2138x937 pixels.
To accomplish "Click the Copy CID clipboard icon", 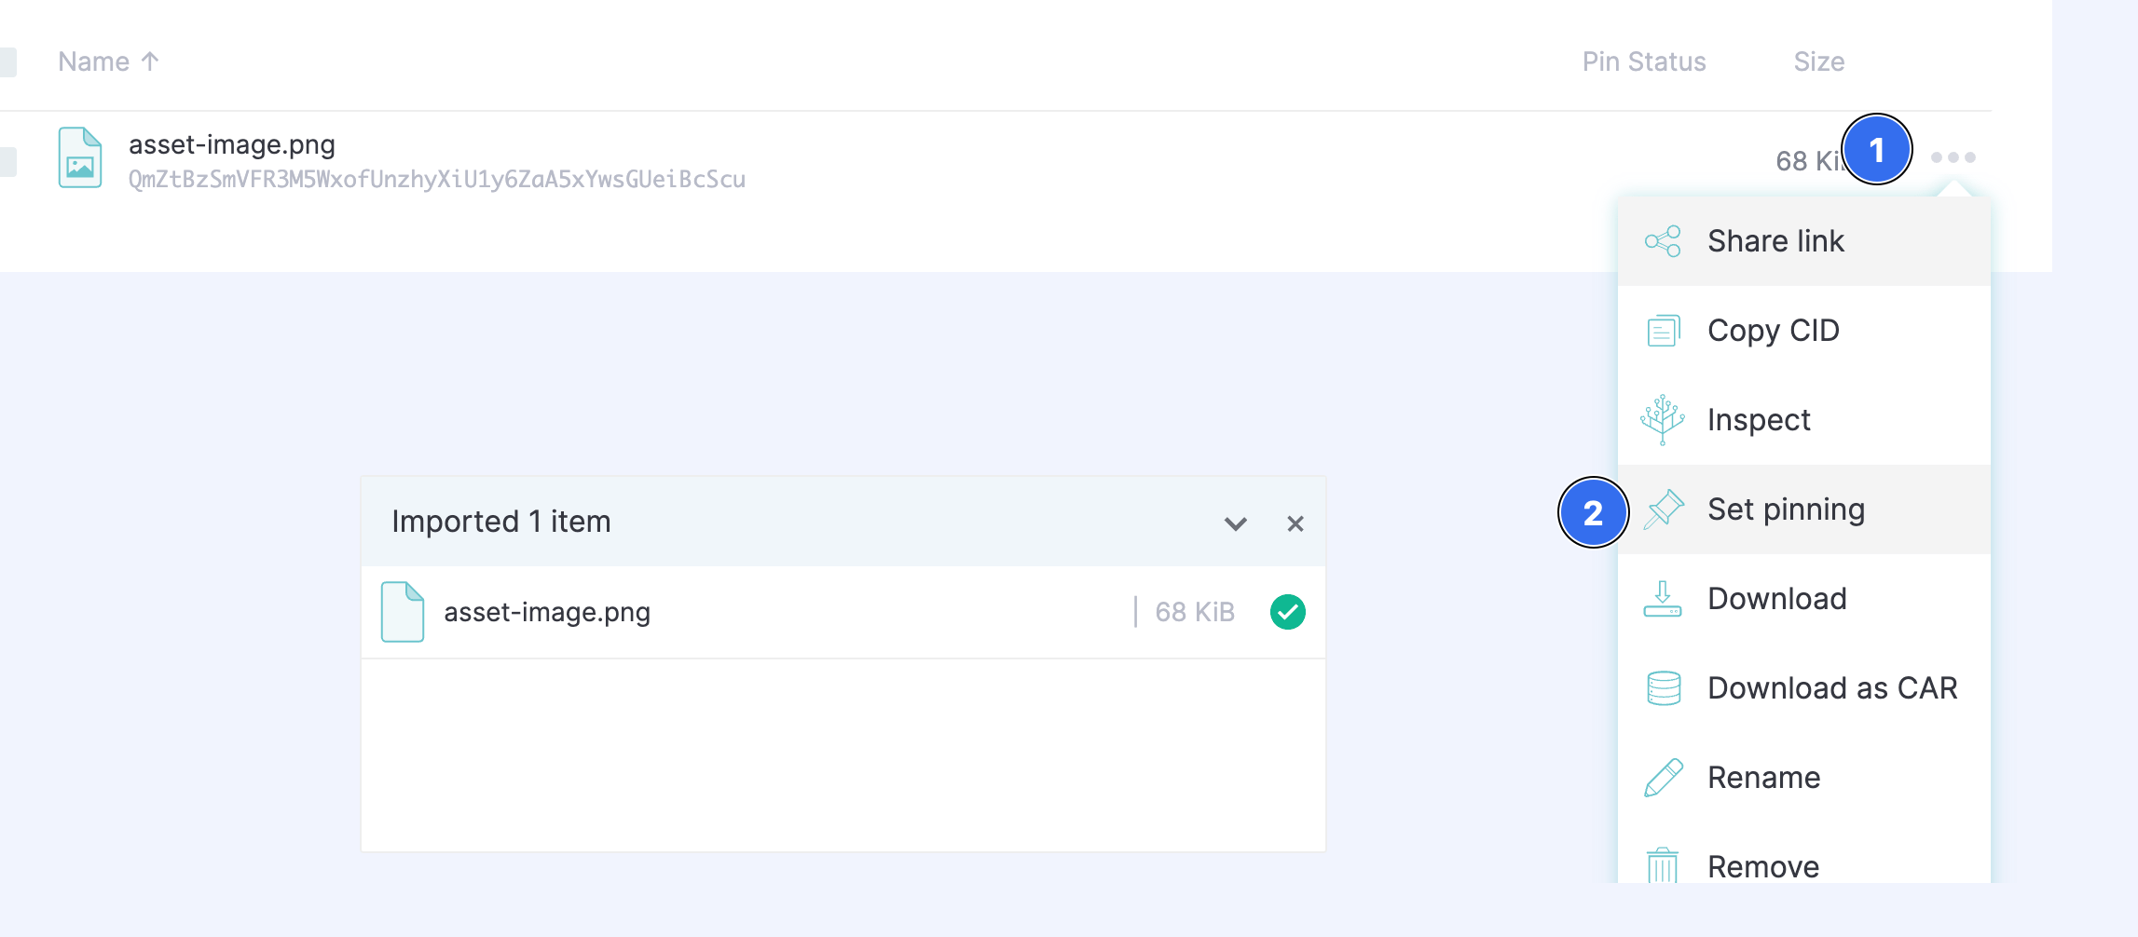I will (x=1663, y=331).
